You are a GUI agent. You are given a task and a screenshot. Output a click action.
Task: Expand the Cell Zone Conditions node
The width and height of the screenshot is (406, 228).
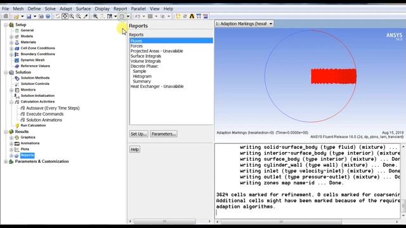[11, 48]
